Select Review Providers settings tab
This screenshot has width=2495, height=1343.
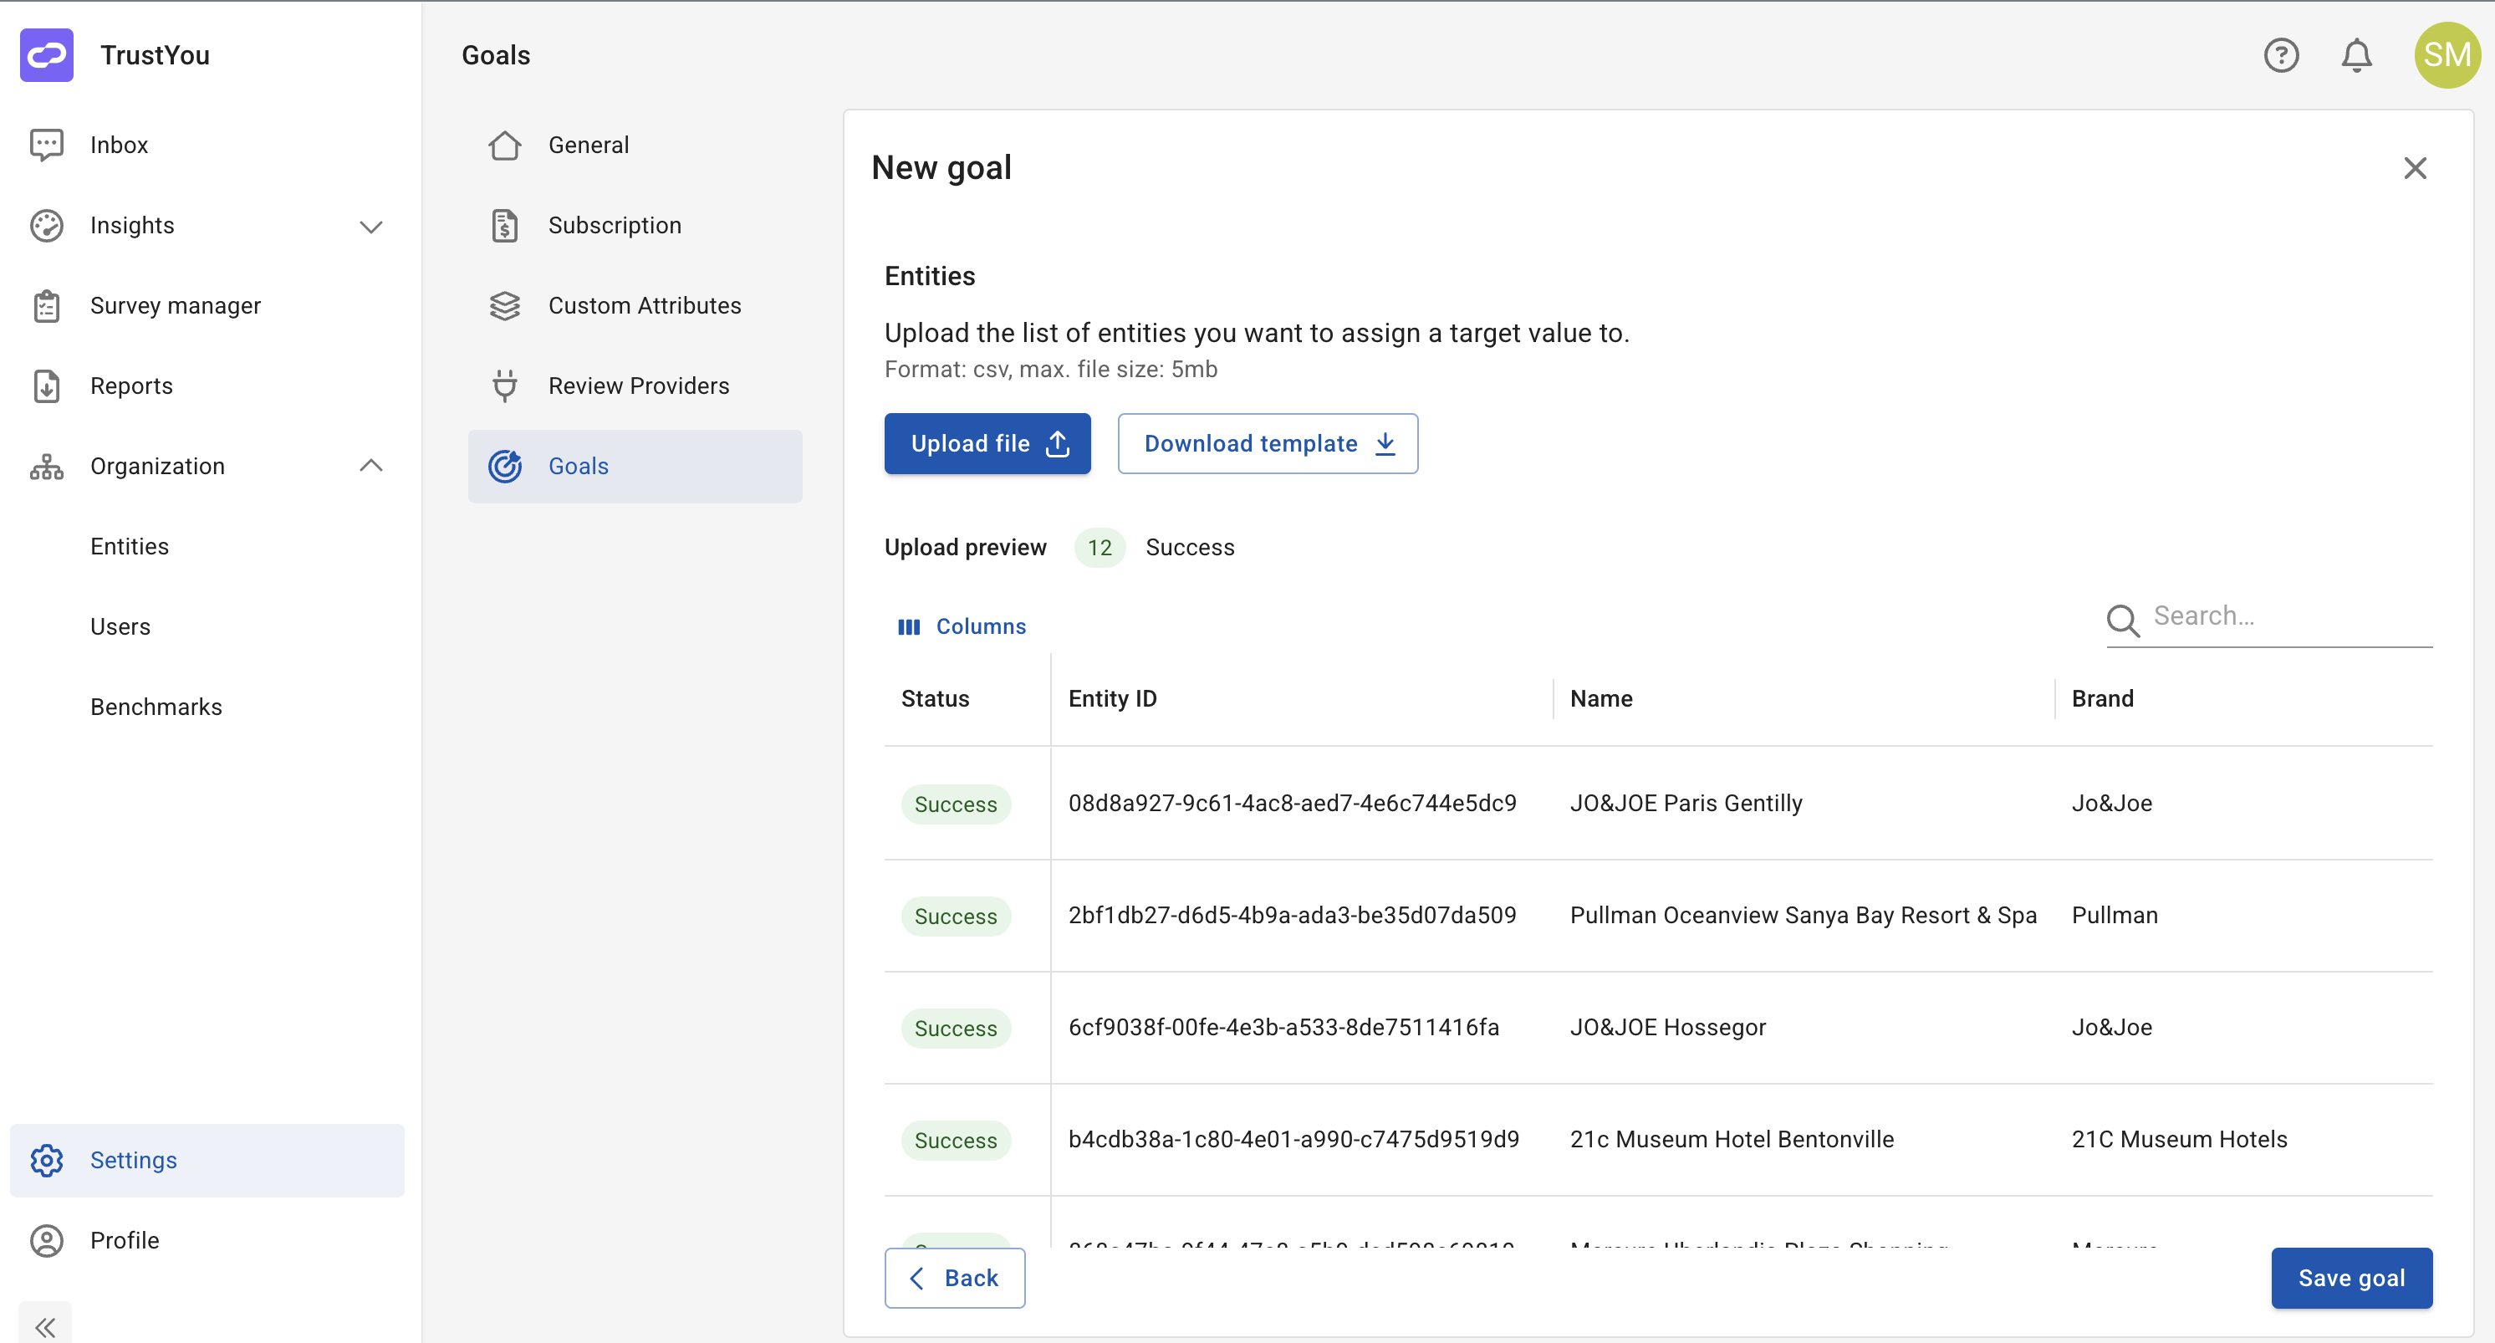click(635, 386)
